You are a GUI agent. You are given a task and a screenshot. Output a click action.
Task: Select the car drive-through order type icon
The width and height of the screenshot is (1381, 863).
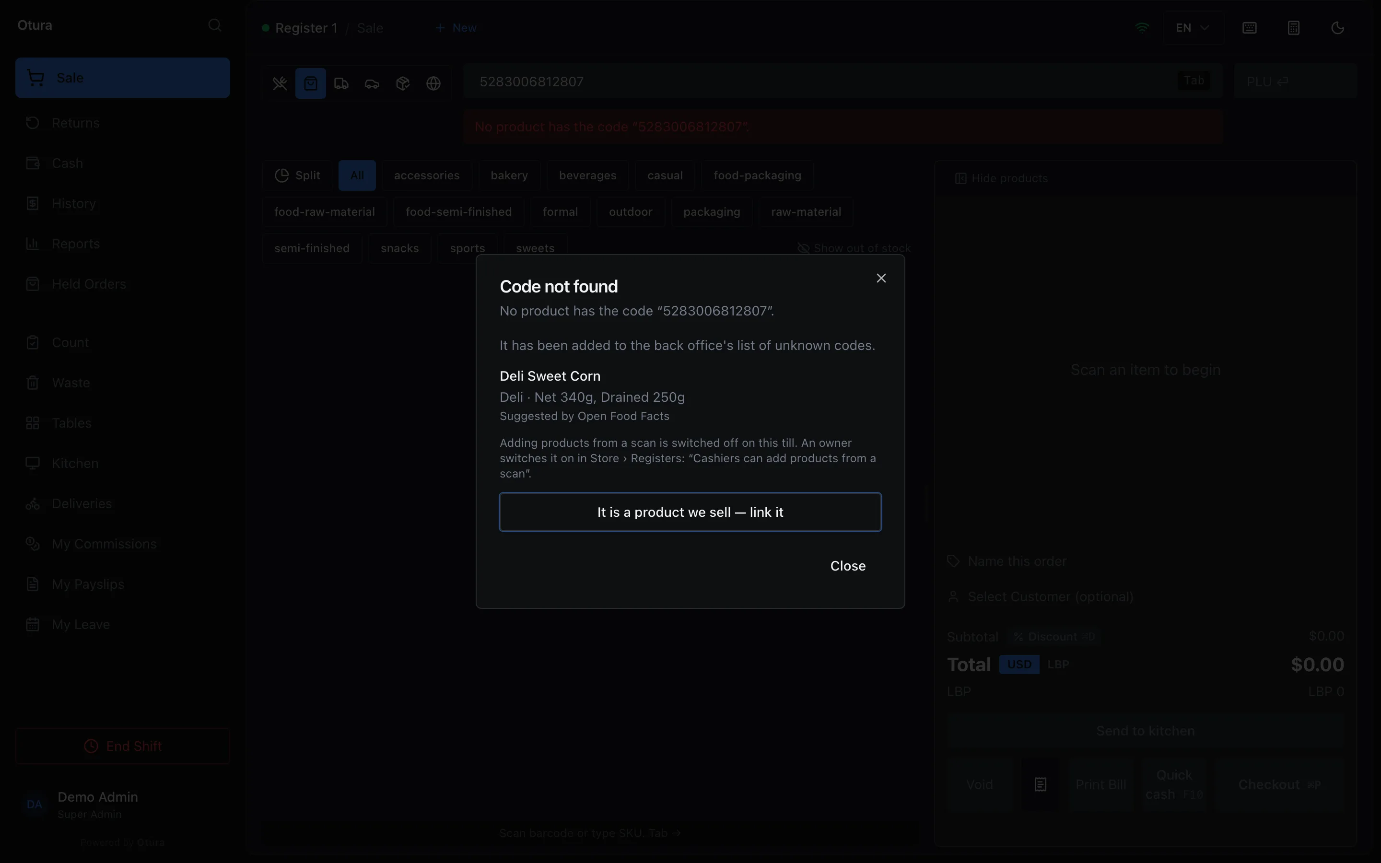[372, 83]
